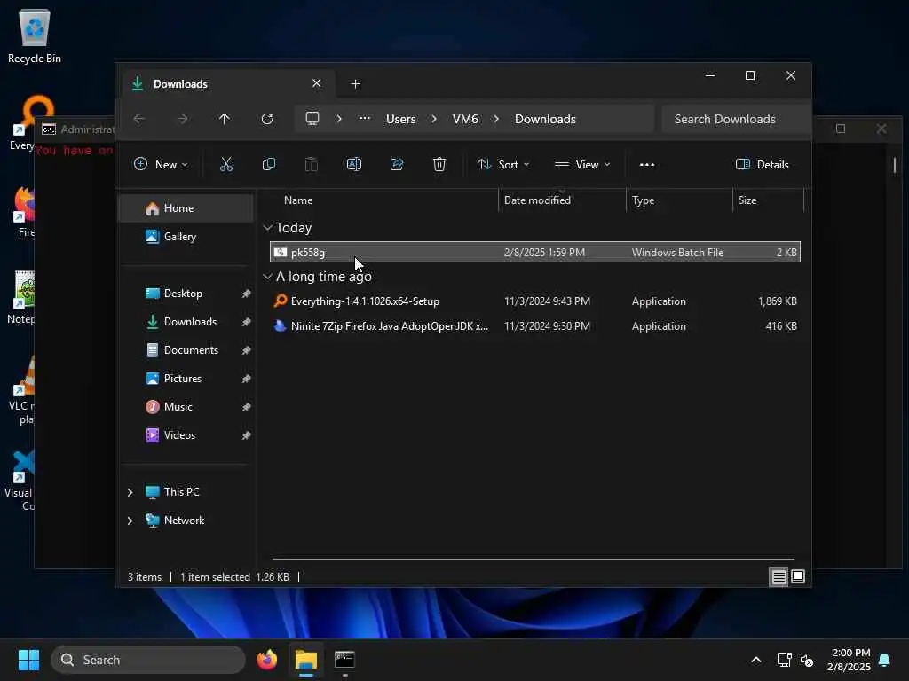This screenshot has width=909, height=681.
Task: Click Users in the breadcrumb path
Action: coord(401,119)
